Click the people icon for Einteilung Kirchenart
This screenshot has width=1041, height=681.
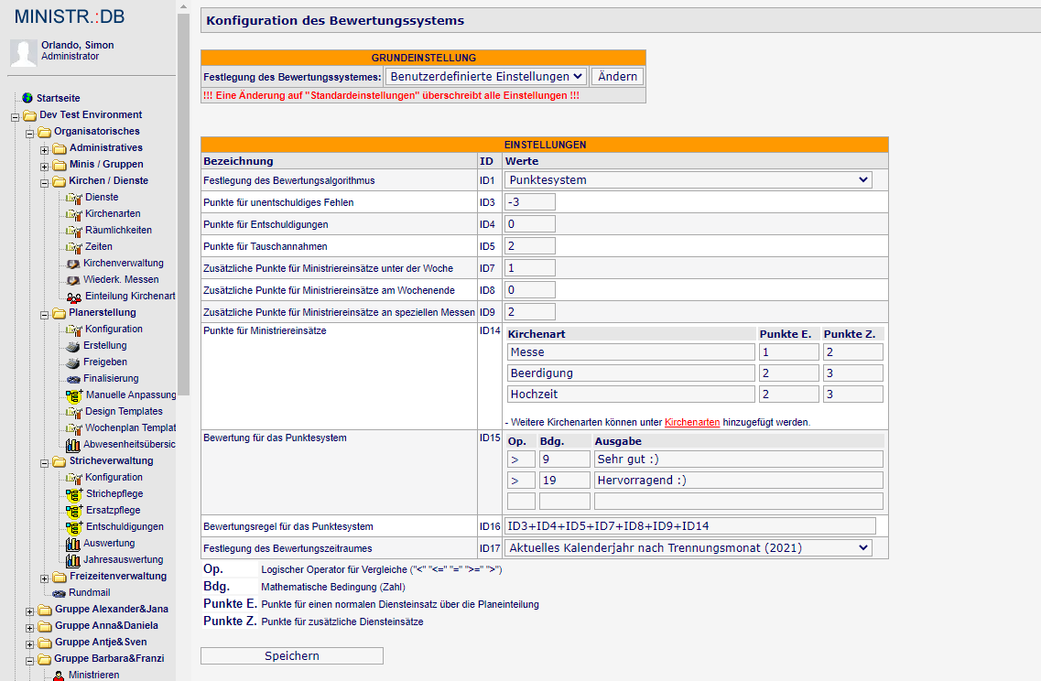(x=73, y=297)
